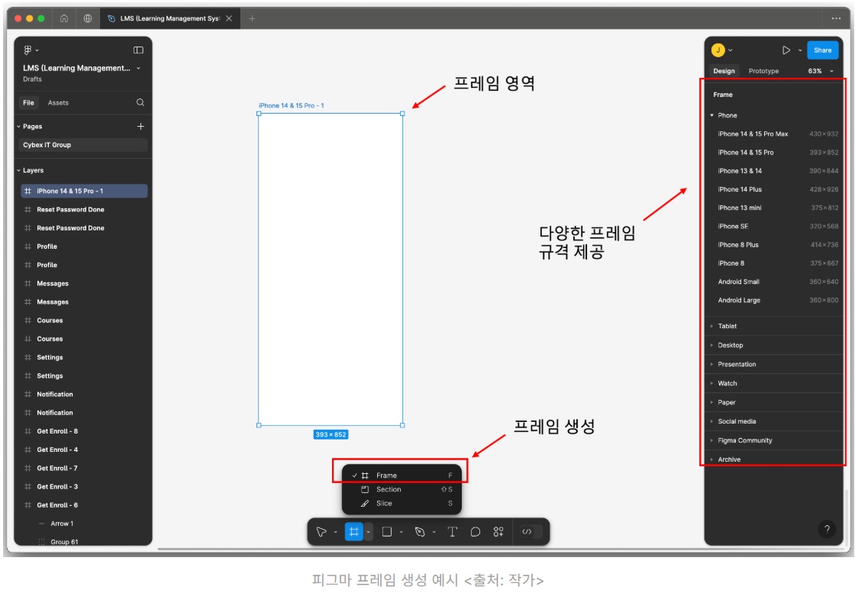Expand the Desktop preset group
Screen dimensions: 858x593
click(x=712, y=345)
